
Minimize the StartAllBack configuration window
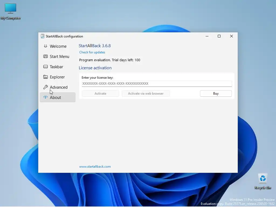(x=207, y=36)
